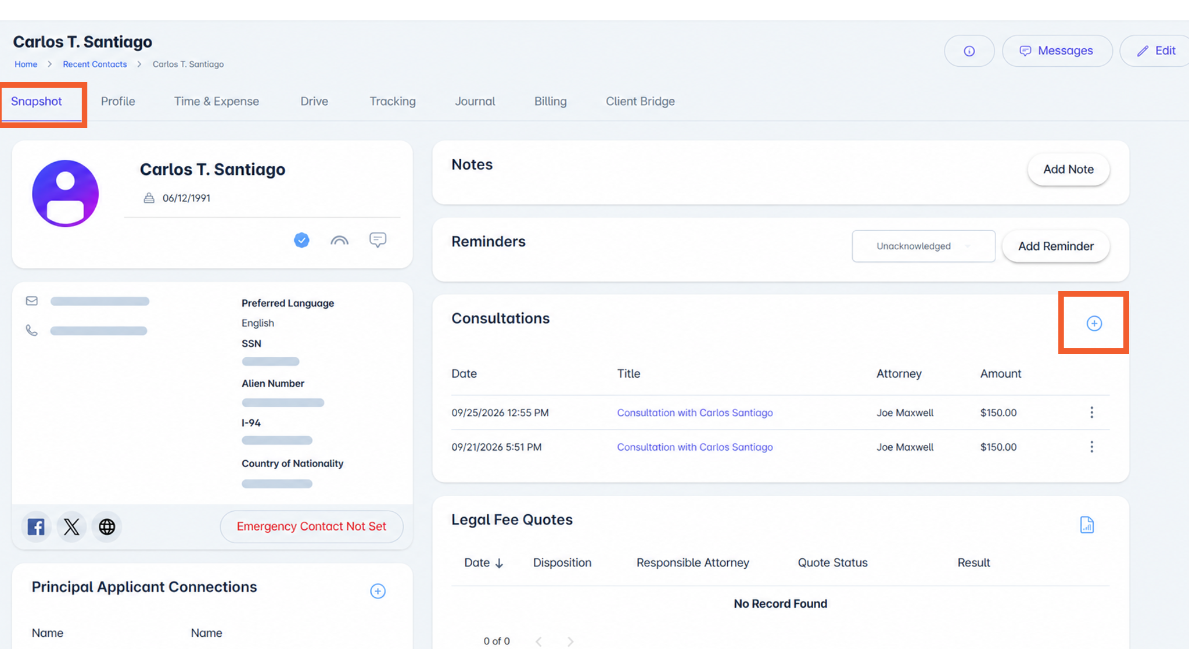Viewport: 1189px width, 649px height.
Task: Click the chat bubble icon on profile card
Action: tap(378, 240)
